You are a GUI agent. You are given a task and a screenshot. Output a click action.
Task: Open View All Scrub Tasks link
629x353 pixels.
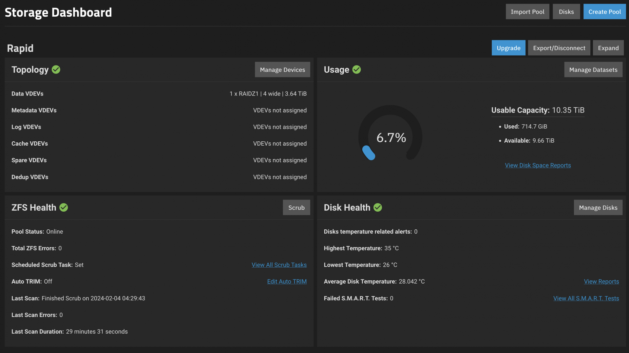click(279, 265)
